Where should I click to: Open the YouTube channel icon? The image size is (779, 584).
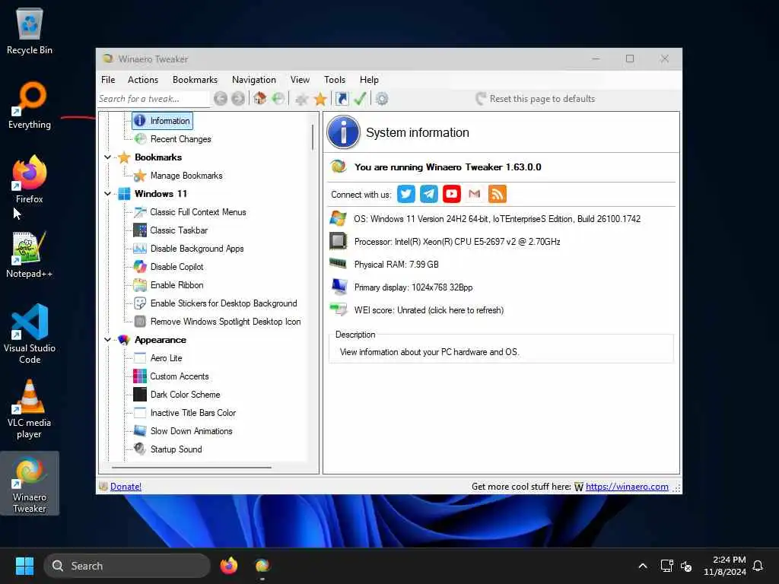[x=452, y=194]
